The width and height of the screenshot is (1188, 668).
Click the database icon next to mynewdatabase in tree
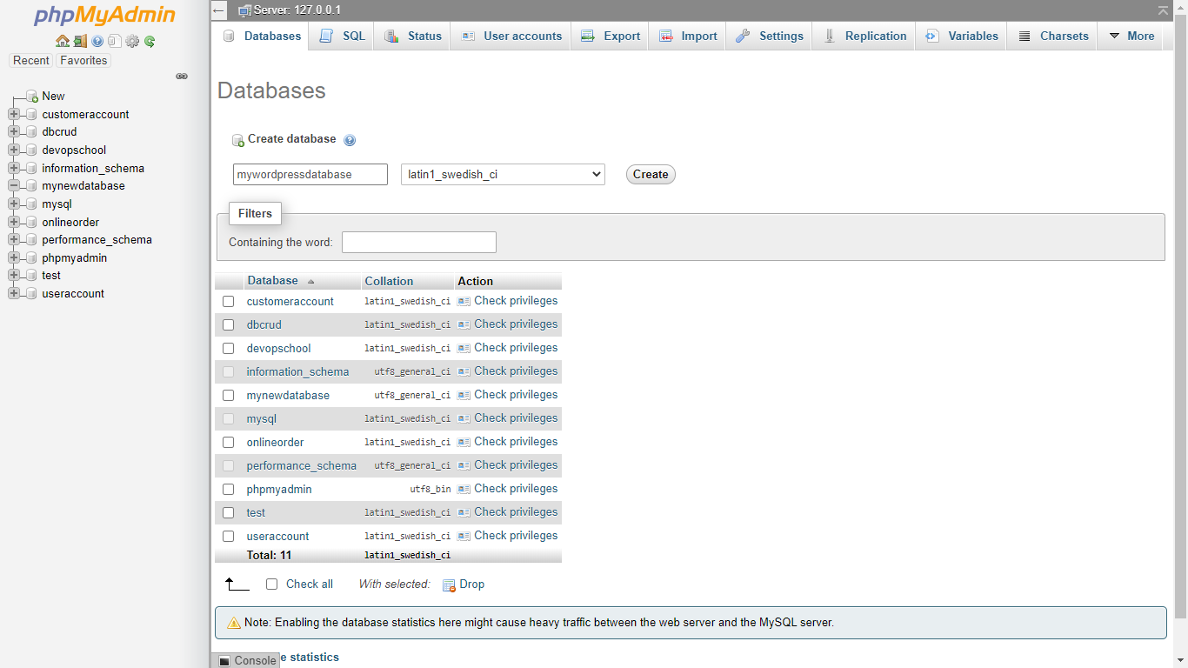32,186
